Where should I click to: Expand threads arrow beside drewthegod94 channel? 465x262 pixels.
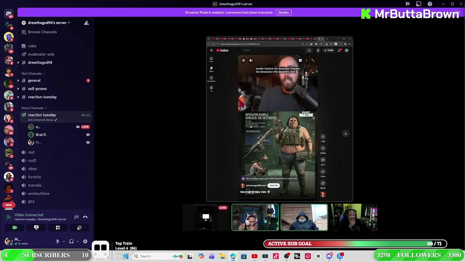coord(18,63)
